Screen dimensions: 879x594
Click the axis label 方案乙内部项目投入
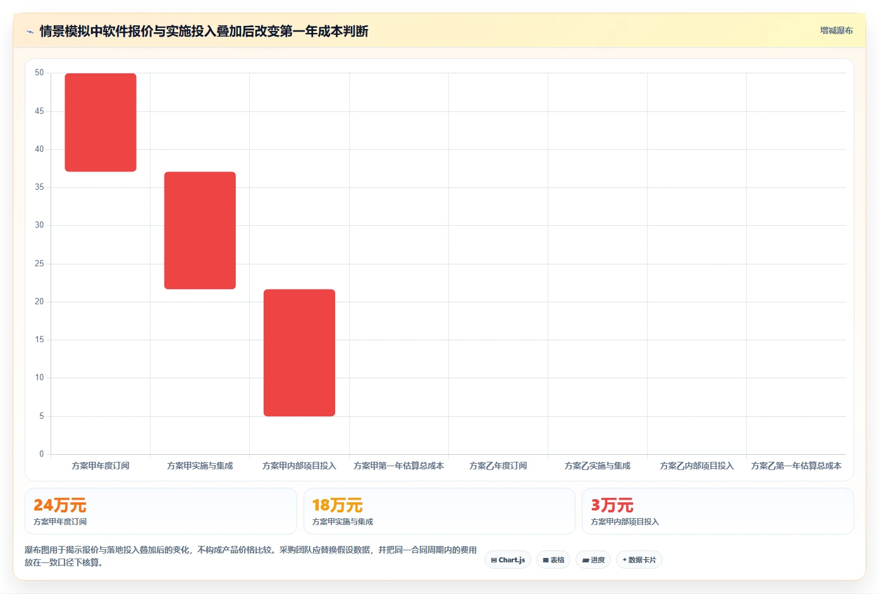point(697,466)
